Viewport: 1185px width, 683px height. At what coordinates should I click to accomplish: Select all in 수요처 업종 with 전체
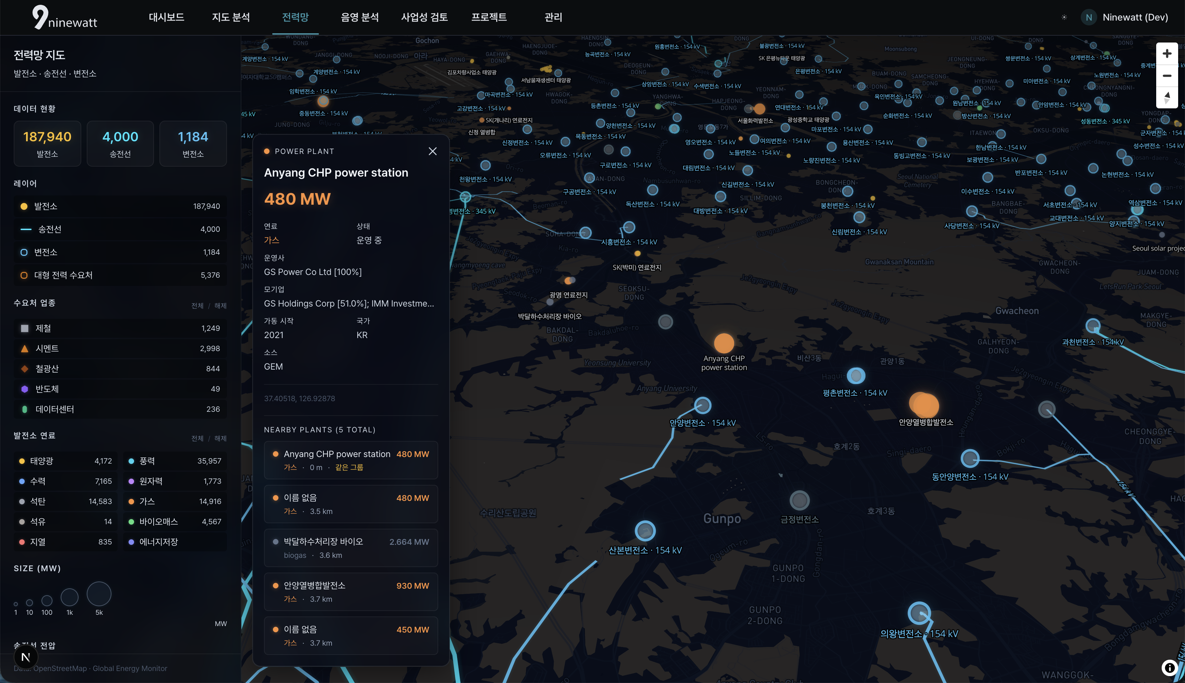click(197, 306)
